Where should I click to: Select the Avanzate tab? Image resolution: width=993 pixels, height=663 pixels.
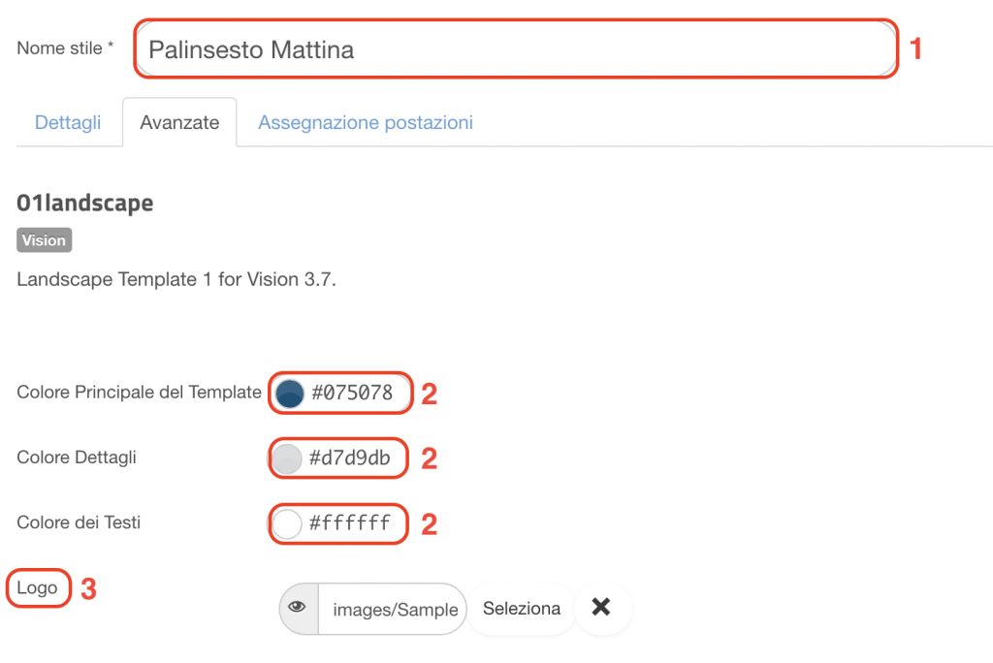179,122
